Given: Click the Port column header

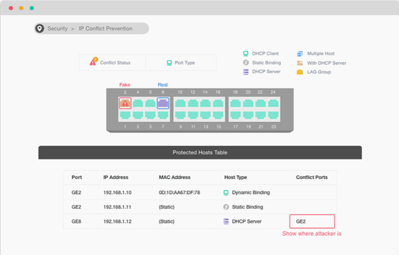Looking at the screenshot, I should (77, 177).
